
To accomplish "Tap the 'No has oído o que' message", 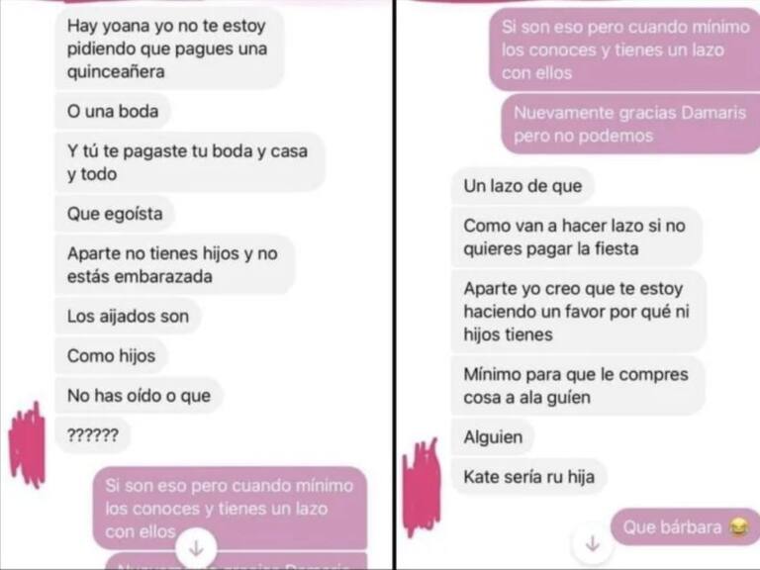I will click(139, 396).
